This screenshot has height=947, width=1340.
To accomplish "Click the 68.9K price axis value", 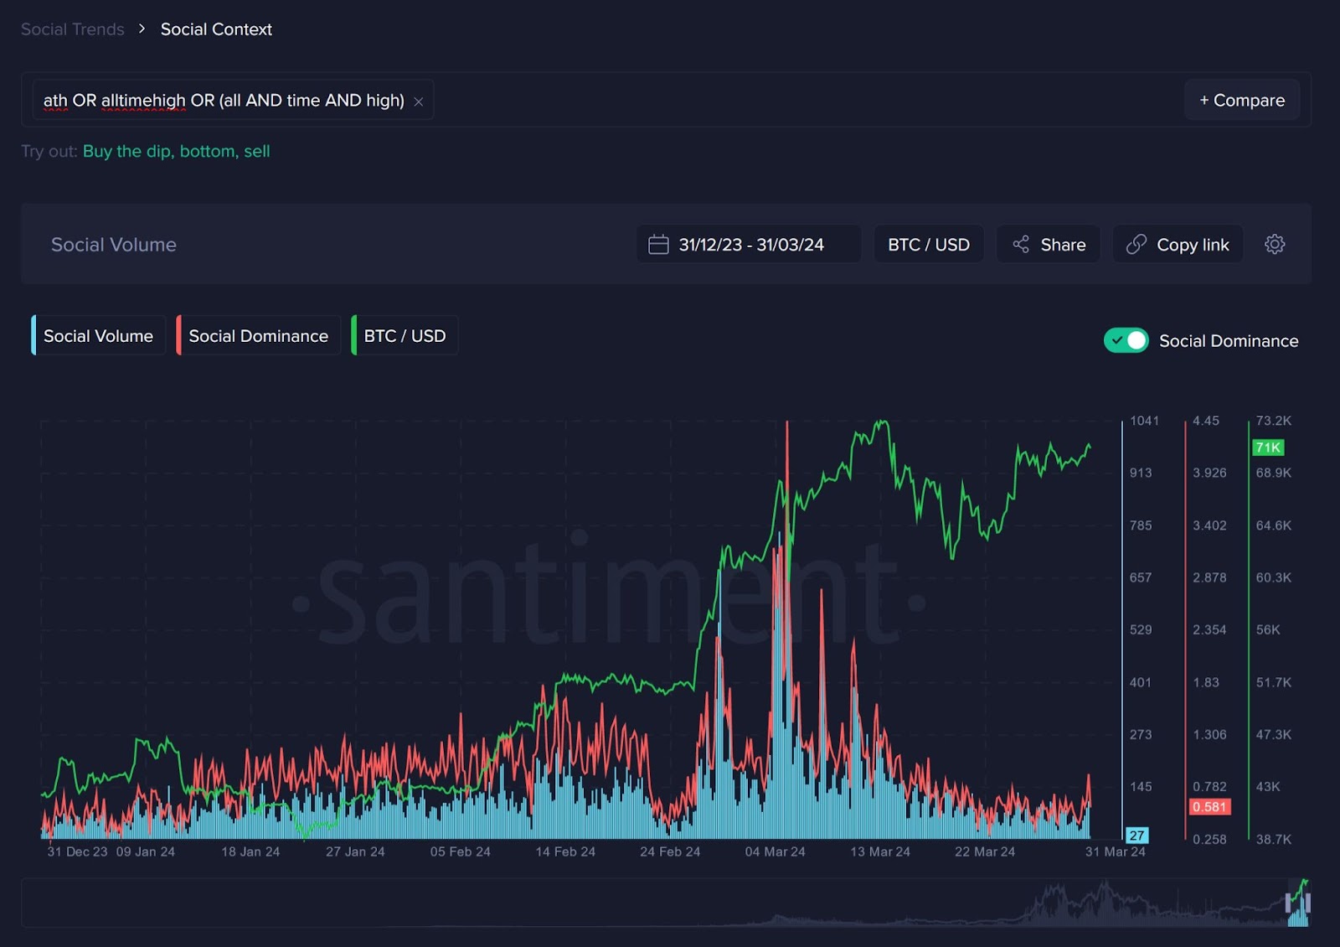I will click(1273, 473).
